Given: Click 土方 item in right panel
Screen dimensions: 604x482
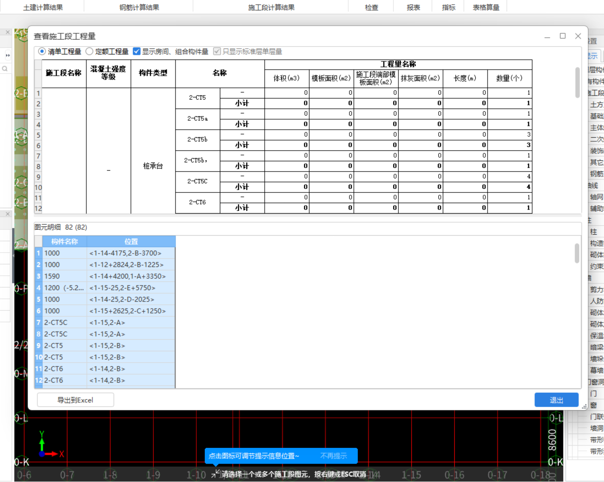Looking at the screenshot, I should 596,105.
